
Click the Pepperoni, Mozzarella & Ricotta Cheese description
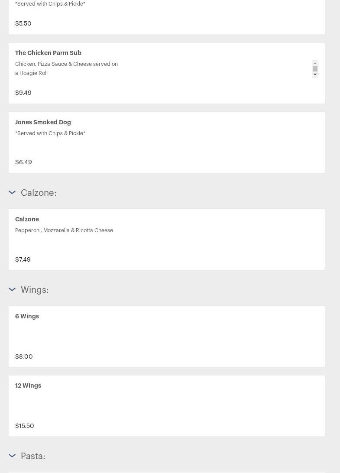coord(64,230)
